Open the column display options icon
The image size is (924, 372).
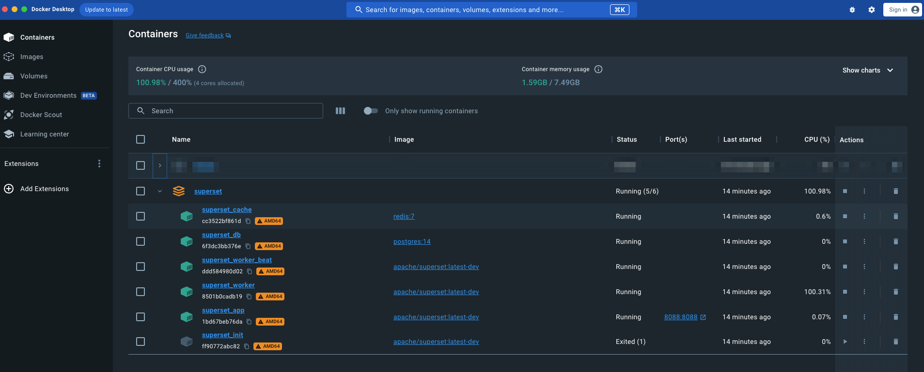(340, 111)
